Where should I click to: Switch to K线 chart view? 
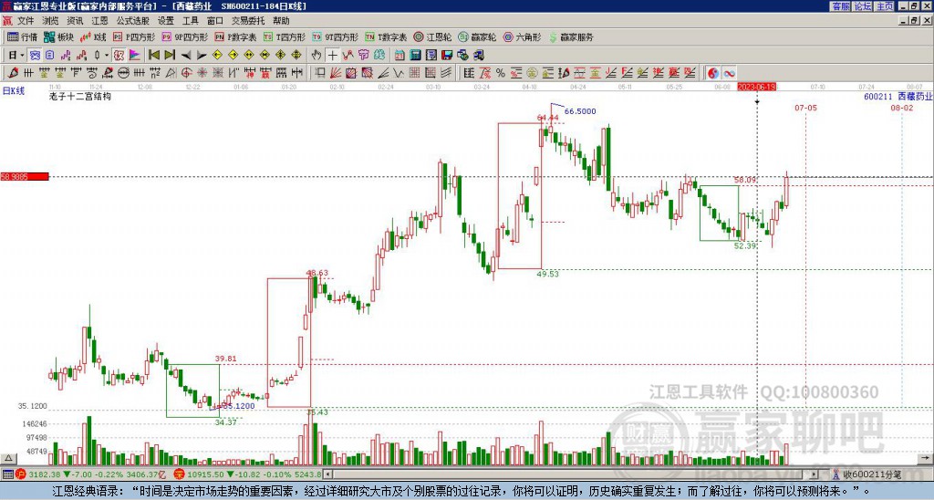coord(93,36)
